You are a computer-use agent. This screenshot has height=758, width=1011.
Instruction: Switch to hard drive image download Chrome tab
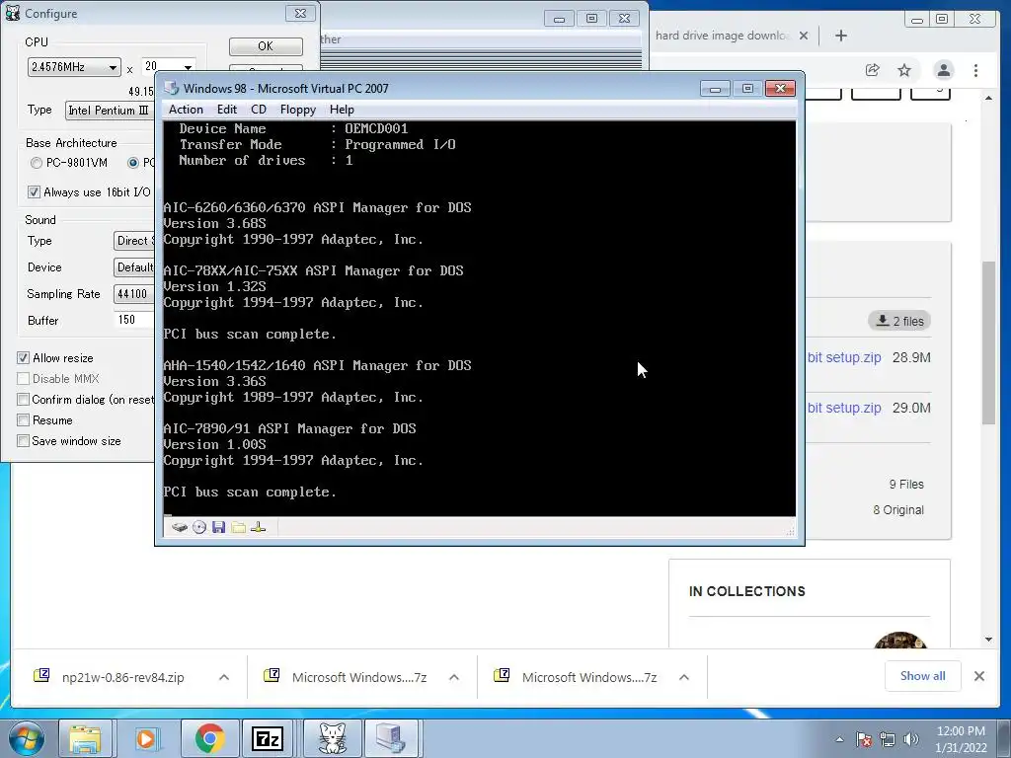(x=722, y=36)
